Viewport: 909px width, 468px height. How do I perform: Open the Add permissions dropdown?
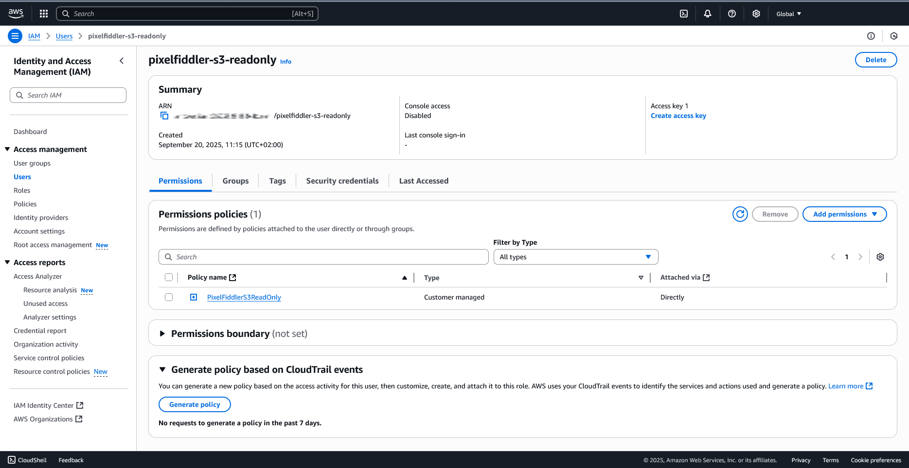tap(844, 214)
